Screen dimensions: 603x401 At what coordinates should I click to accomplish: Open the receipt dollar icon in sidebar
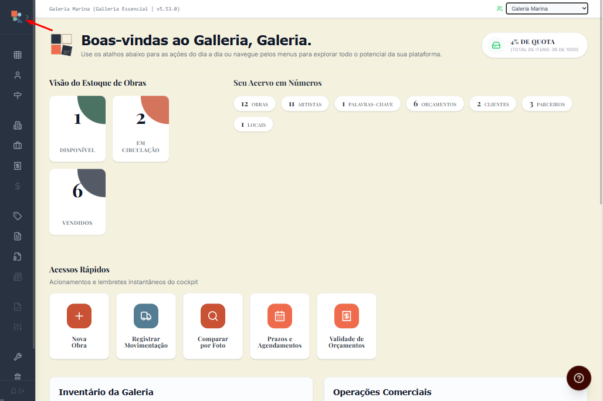(18, 166)
